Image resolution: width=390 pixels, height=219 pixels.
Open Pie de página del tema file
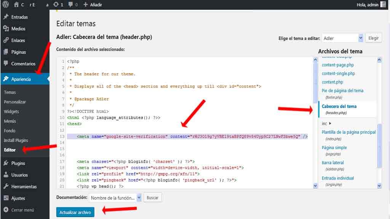point(342,90)
